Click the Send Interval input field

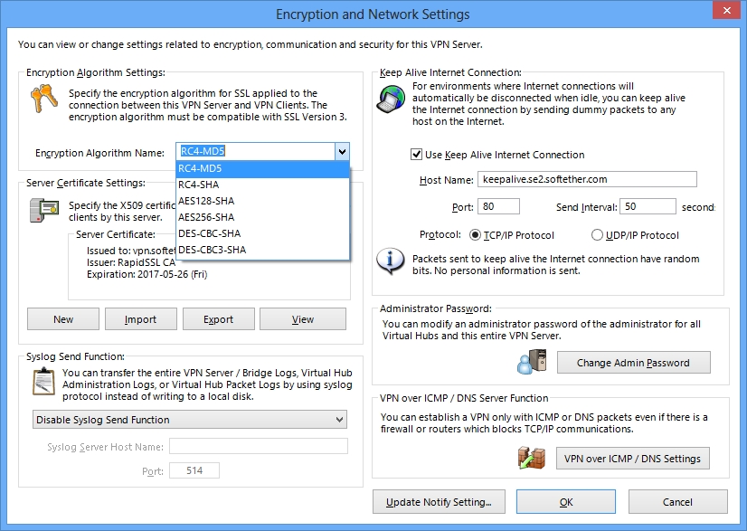pos(648,206)
